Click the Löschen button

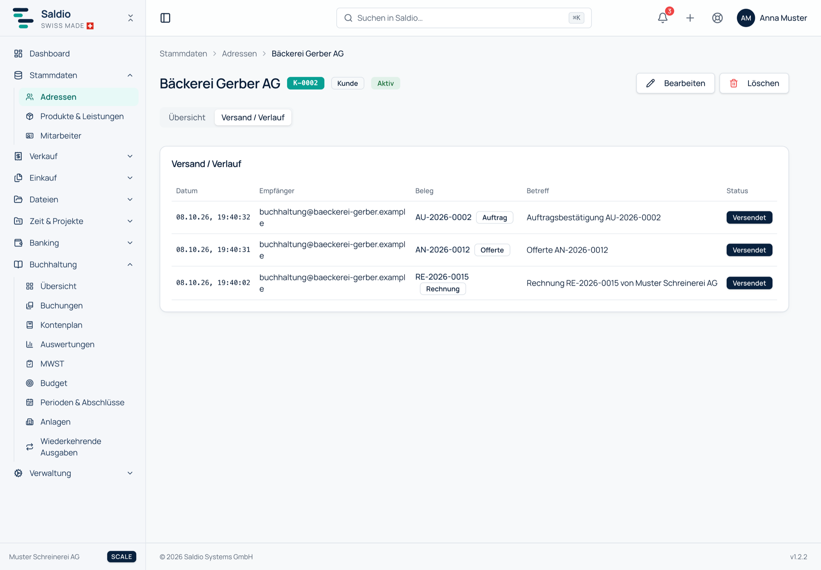754,83
